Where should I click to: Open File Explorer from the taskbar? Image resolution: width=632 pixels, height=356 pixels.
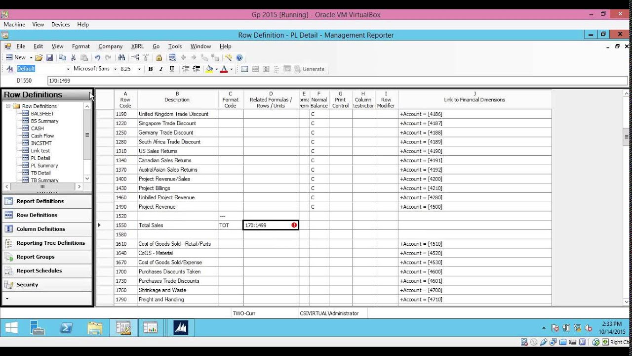95,328
